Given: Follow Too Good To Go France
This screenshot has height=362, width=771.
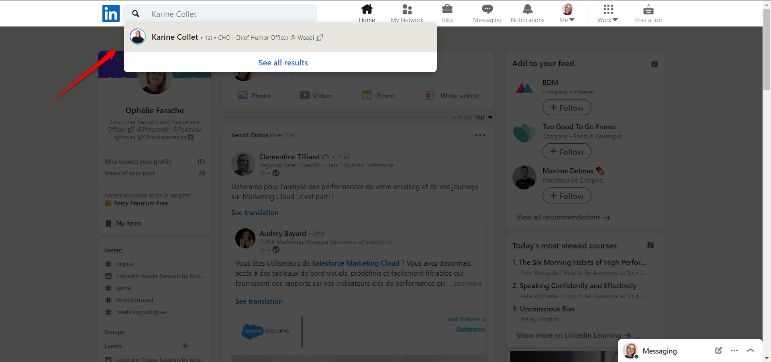Looking at the screenshot, I should 567,152.
